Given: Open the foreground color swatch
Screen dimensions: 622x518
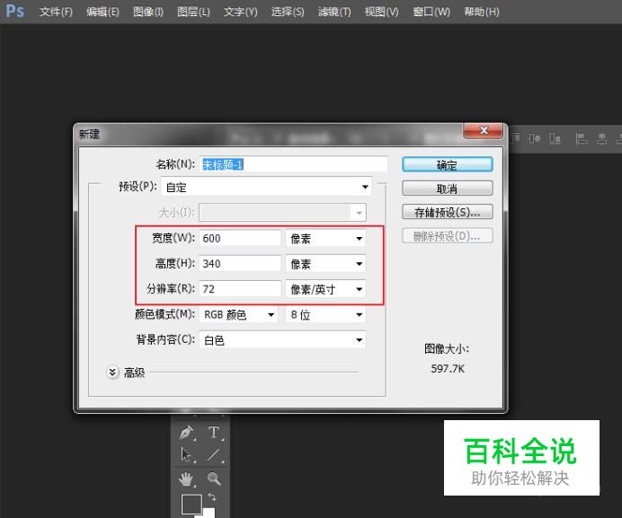Looking at the screenshot, I should (191, 504).
